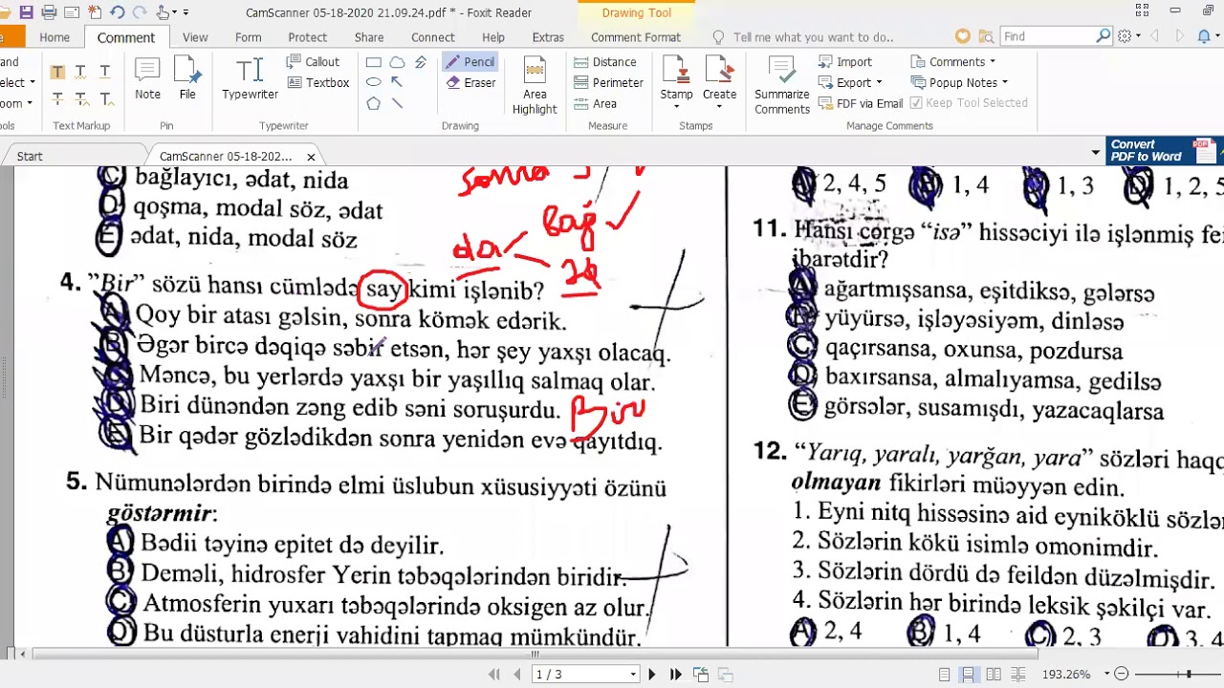Choose the Area measure tool
This screenshot has height=688, width=1224.
595,103
